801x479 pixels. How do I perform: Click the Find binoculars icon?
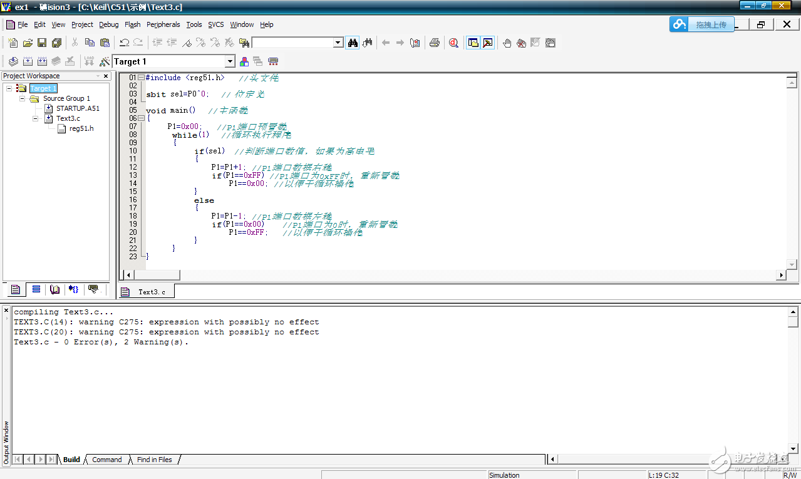click(x=353, y=43)
